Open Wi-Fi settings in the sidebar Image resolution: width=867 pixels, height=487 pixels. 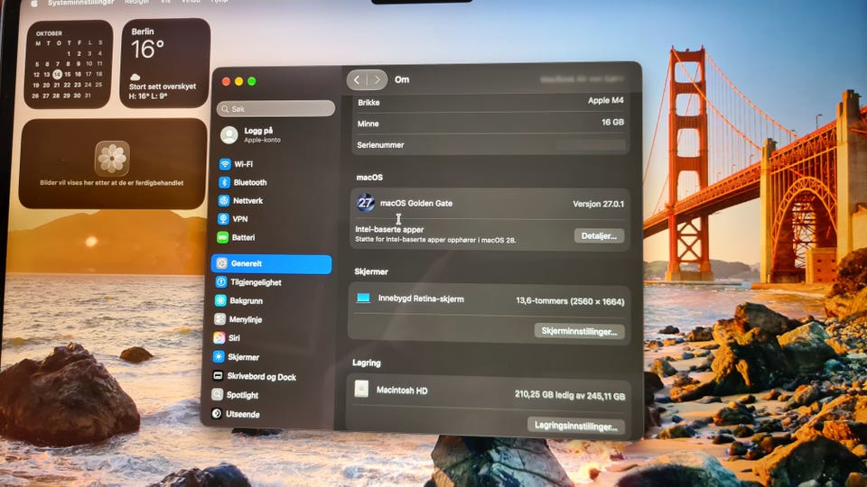tap(236, 164)
